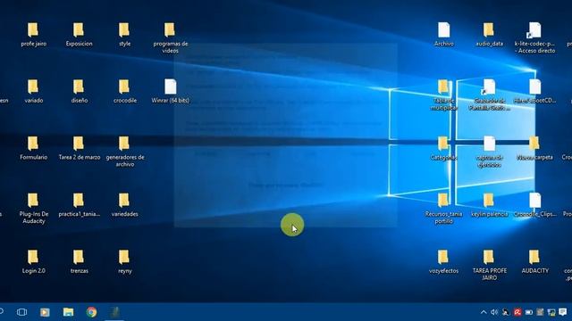Select the 'variado' folder icon

coord(33,87)
